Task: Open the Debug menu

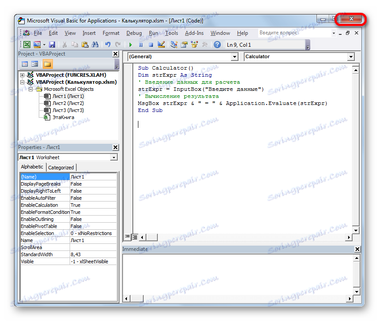Action: click(x=134, y=33)
